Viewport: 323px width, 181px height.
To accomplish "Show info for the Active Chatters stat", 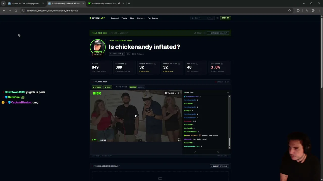I will 179,64.
